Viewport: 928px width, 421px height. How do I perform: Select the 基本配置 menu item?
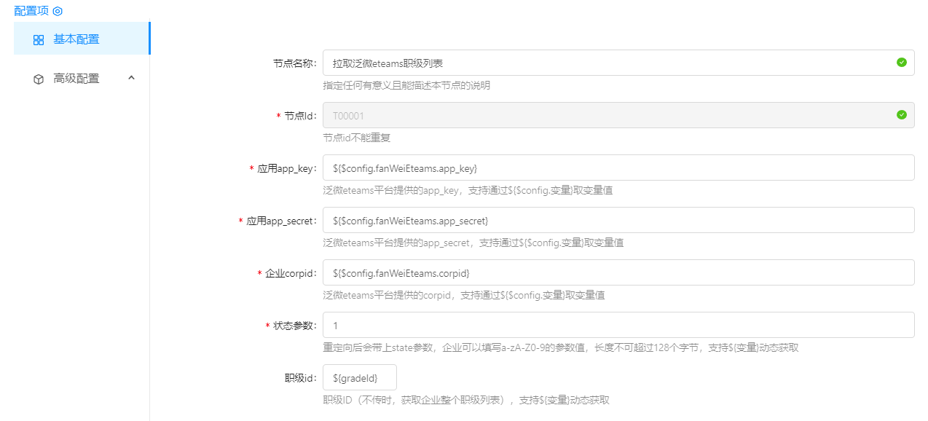tap(76, 39)
